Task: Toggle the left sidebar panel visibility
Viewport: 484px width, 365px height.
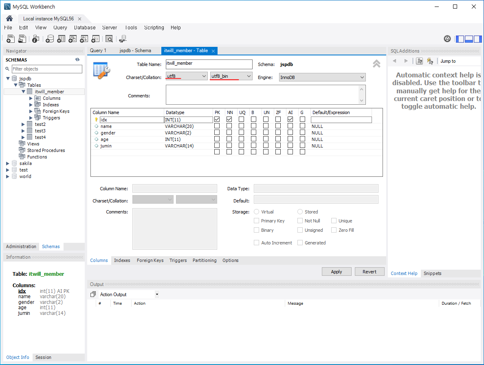Action: point(460,39)
